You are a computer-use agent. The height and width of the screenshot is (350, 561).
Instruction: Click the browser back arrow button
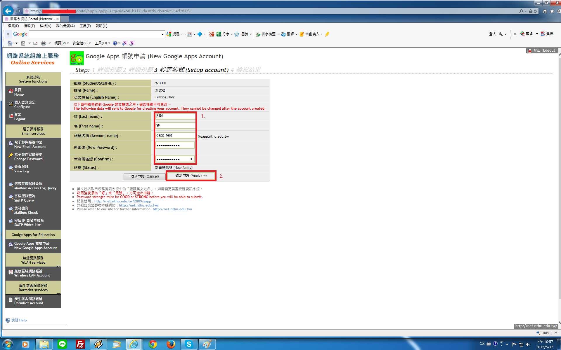[x=8, y=11]
